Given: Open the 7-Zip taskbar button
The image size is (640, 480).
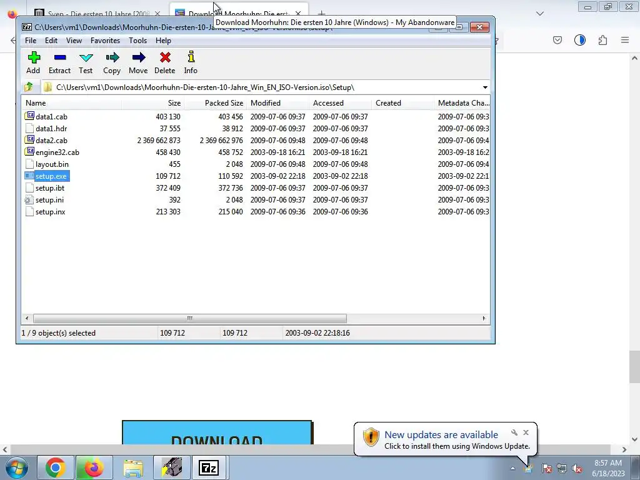Looking at the screenshot, I should 209,467.
